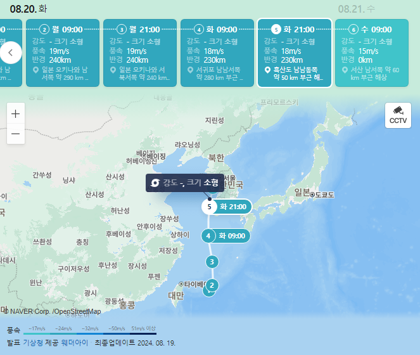
Task: Click the 08.20. 화 date heading
Action: 29,9
